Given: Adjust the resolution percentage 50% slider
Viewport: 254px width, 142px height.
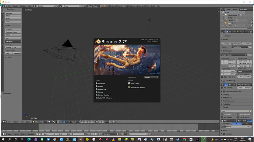Looking at the screenshot, I should tap(228, 66).
